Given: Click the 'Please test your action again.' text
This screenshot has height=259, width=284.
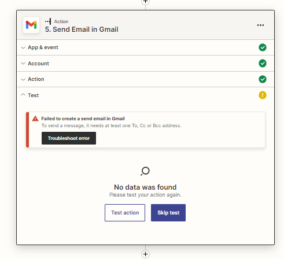Looking at the screenshot, I should pos(145,195).
